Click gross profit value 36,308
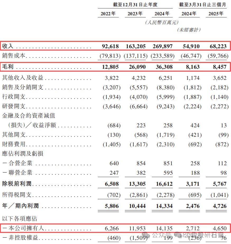Screen dimensions: 231x244 [164, 67]
